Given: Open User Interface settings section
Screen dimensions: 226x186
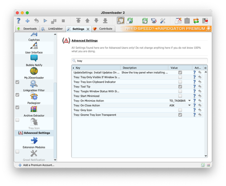Looking at the screenshot, I should pos(34,48).
